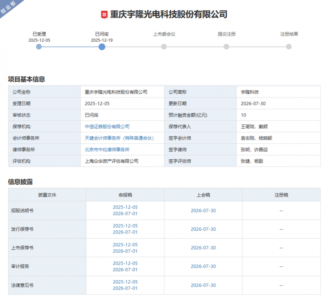Open 发行保荐书 申报稿 dated 2026-07-01
Screen dimensions: 327x301
tap(125, 232)
